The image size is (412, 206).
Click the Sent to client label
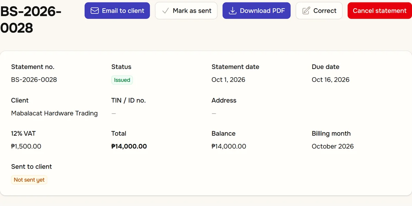click(32, 167)
